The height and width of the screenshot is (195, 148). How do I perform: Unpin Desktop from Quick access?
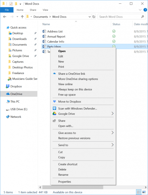35,33
